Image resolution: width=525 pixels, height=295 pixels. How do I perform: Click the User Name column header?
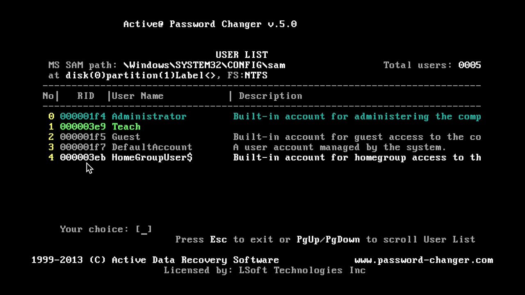coord(137,96)
